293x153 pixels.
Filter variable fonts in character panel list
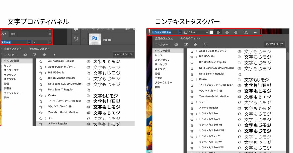click(x=35, y=55)
